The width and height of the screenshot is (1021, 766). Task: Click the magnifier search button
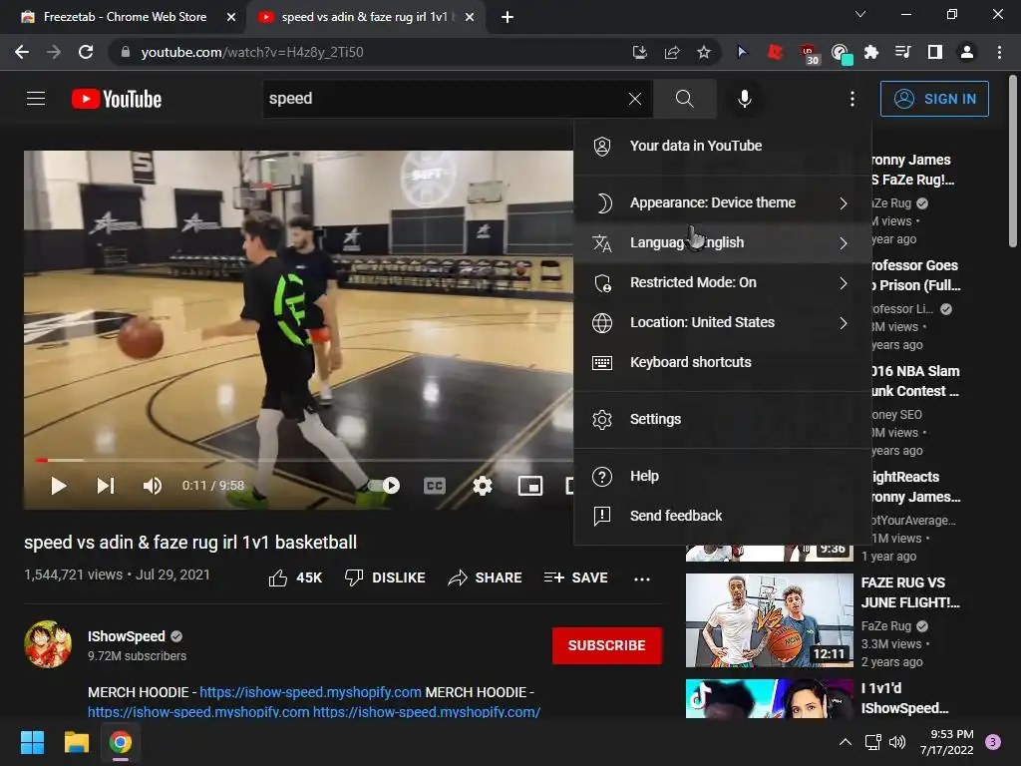click(x=684, y=99)
